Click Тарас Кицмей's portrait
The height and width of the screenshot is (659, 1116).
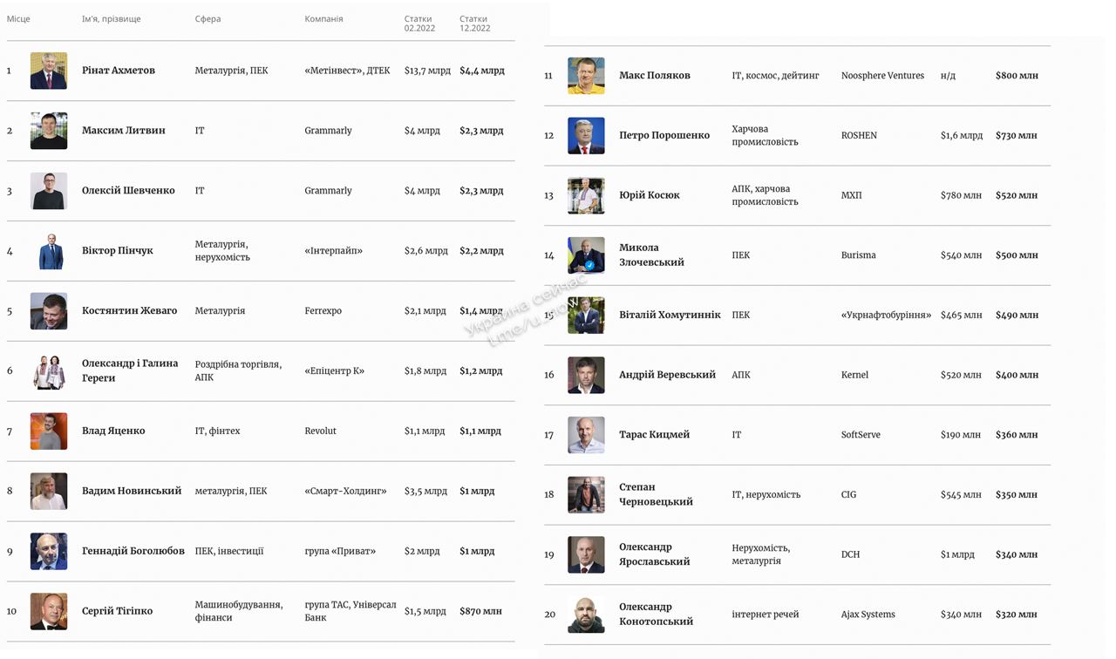coord(586,435)
